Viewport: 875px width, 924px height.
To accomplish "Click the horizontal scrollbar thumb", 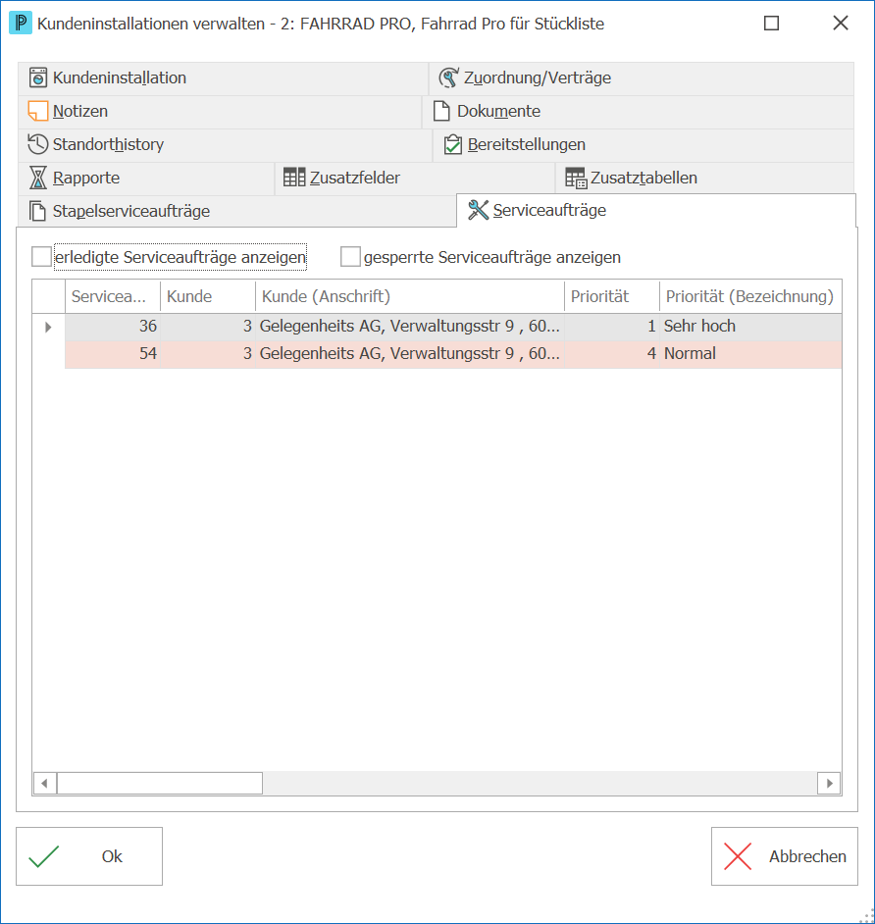I will [x=160, y=783].
